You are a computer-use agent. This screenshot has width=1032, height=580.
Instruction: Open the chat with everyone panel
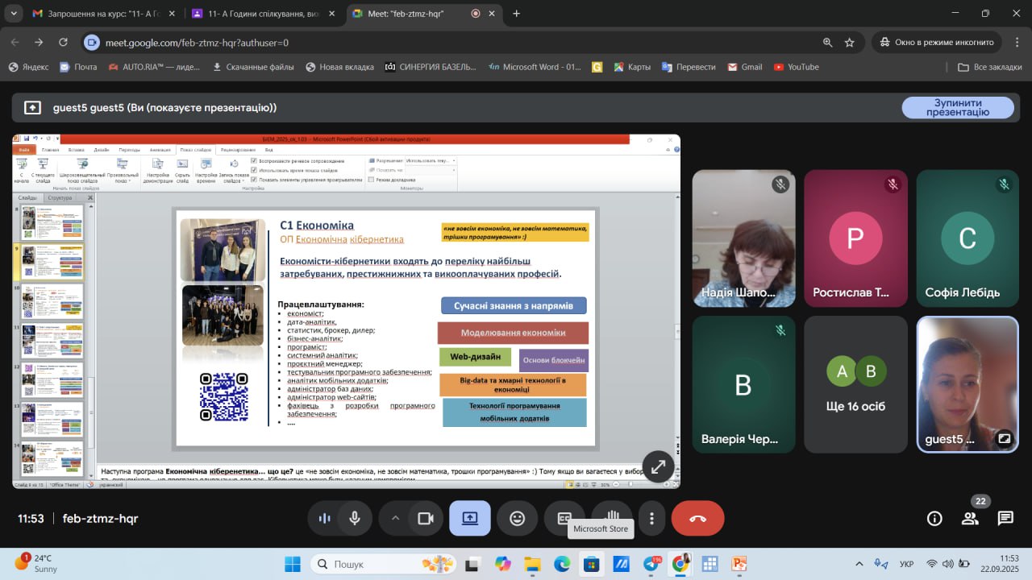(x=1005, y=518)
